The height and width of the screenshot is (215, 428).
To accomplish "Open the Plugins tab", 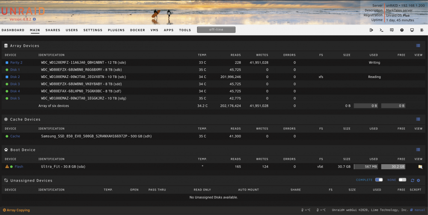I will [x=116, y=30].
